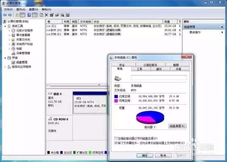Click the open folder toolbar icon
Image resolution: width=227 pixels, height=162 pixels.
pos(57,15)
